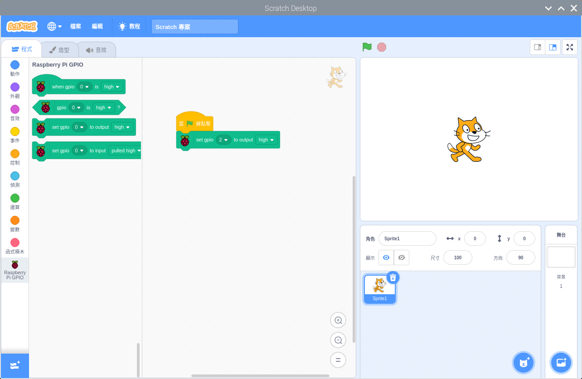Viewport: 582px width, 379px height.
Task: Click the workspace vertical scrollbar
Action: (x=354, y=258)
